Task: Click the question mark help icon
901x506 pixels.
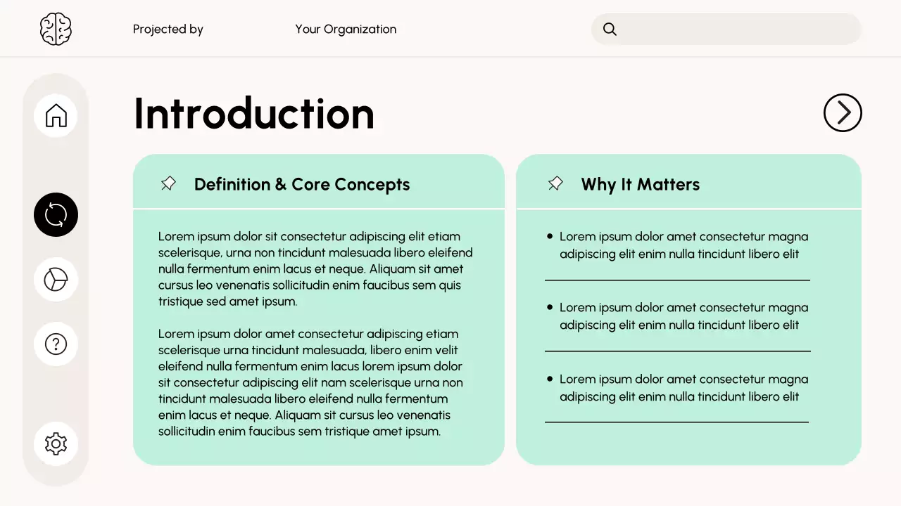Action: click(x=56, y=344)
